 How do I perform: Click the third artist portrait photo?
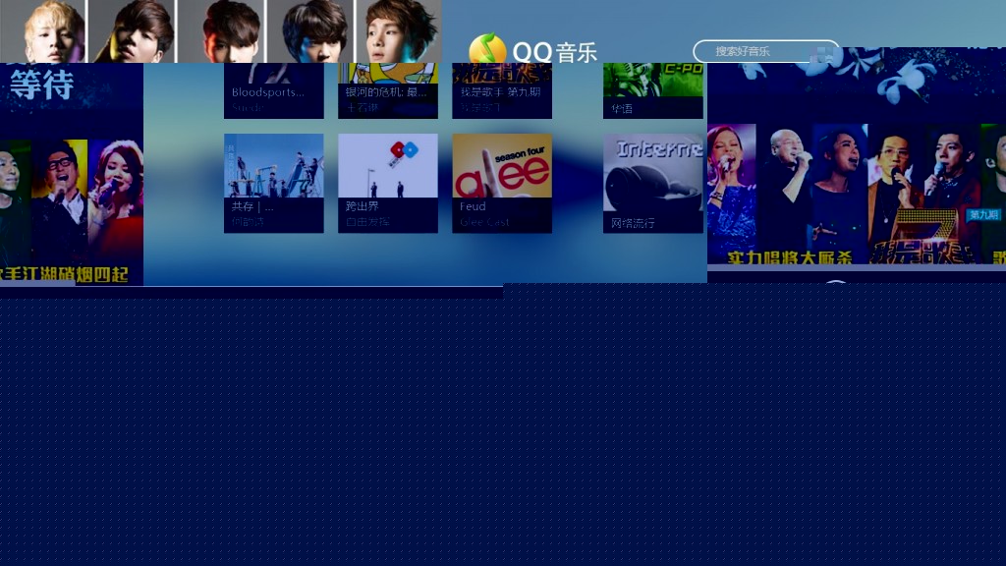coord(221,29)
